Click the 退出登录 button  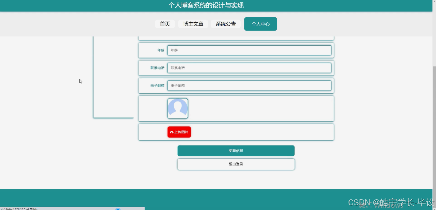pyautogui.click(x=236, y=164)
